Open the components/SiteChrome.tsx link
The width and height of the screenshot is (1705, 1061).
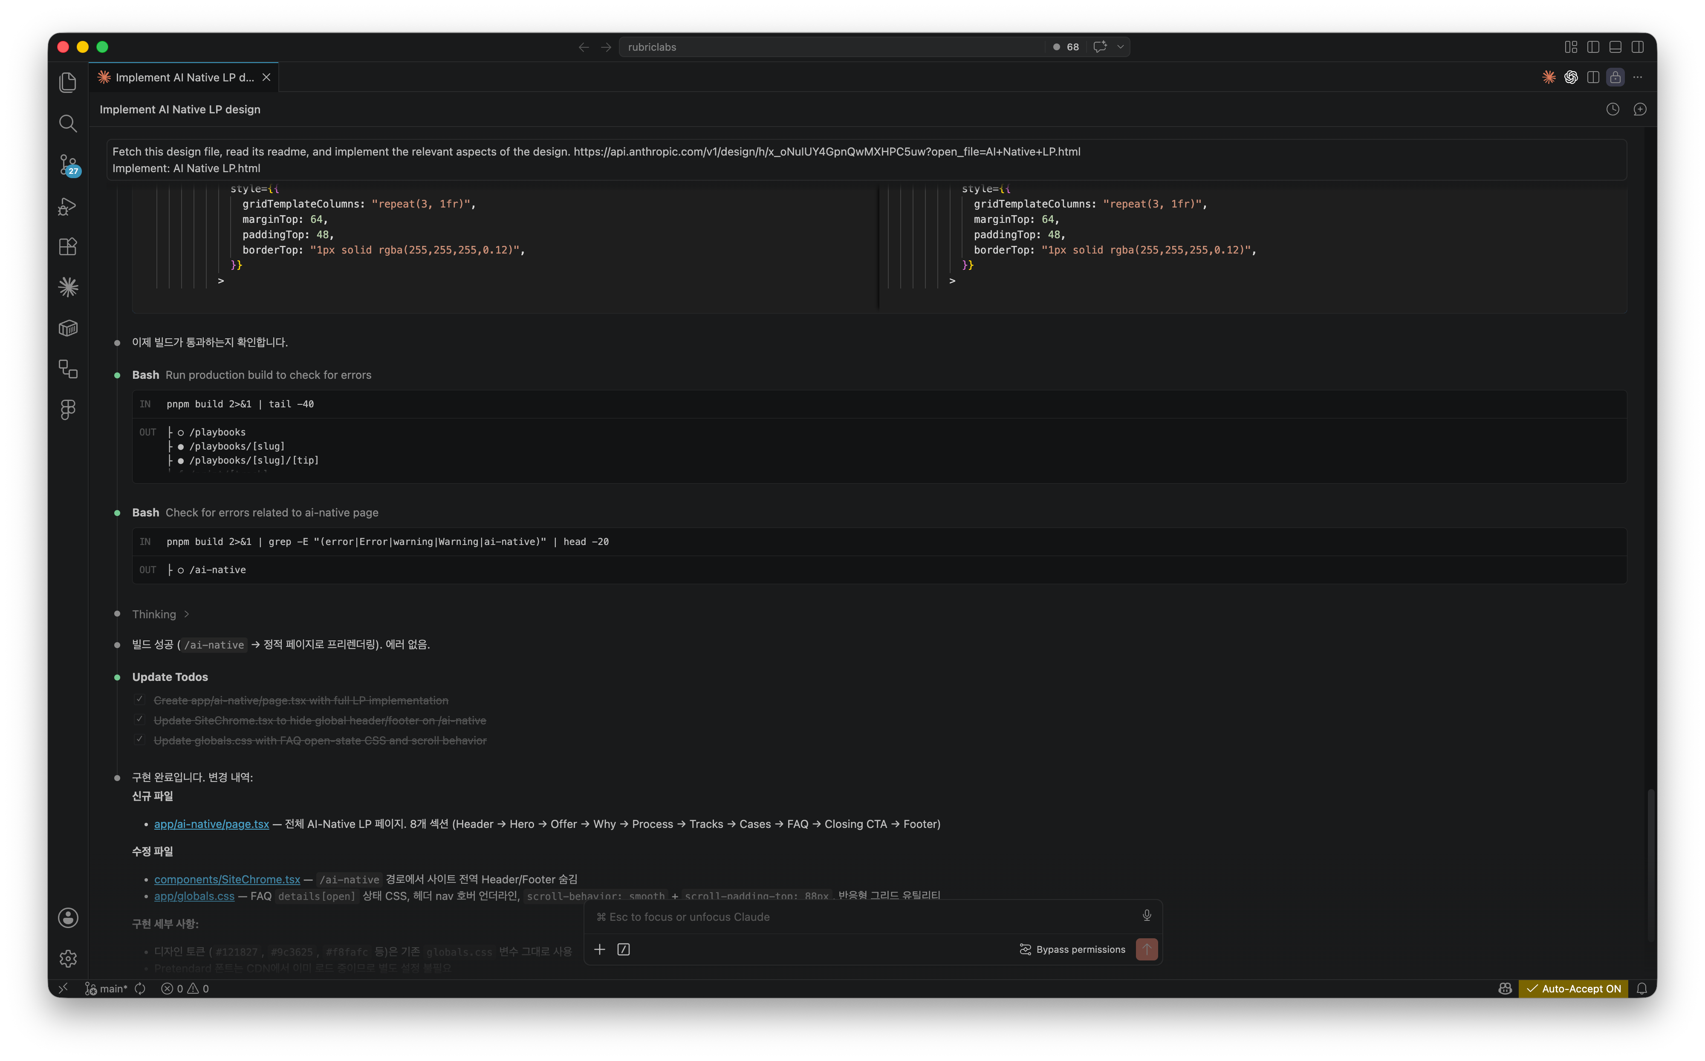(227, 879)
